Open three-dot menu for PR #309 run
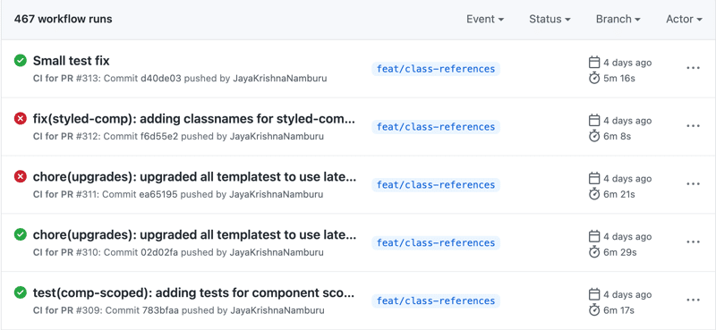The height and width of the screenshot is (330, 716). pos(693,300)
